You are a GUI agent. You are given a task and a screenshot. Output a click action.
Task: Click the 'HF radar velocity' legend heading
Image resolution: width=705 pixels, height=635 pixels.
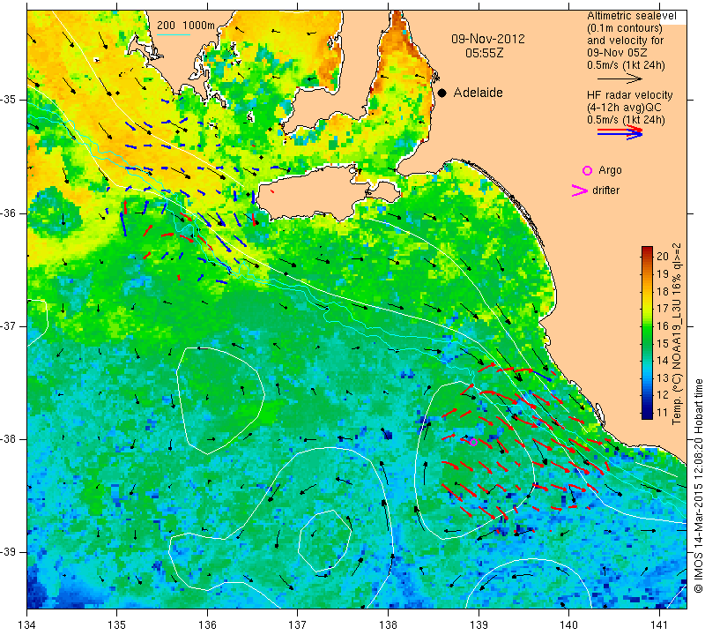pos(629,95)
